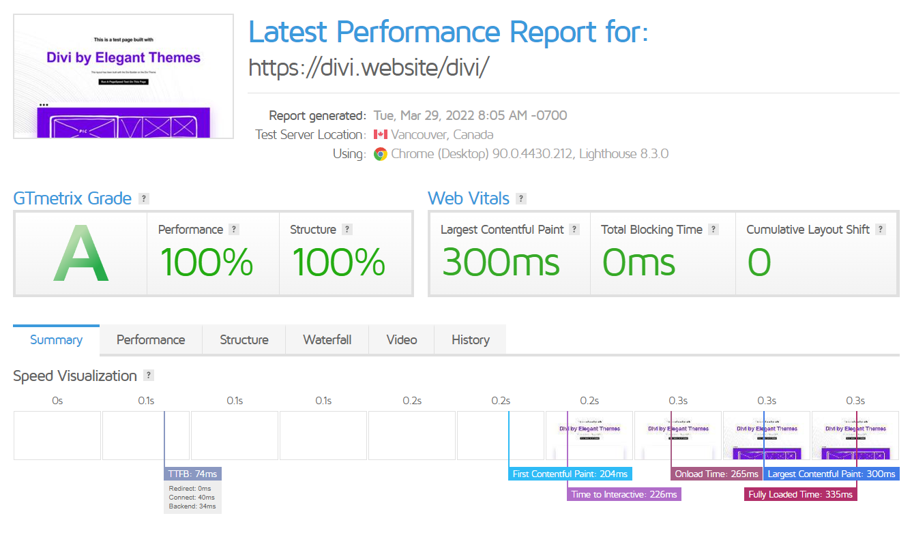Click the Speed Visualization heading
This screenshot has height=533, width=912.
click(x=75, y=376)
